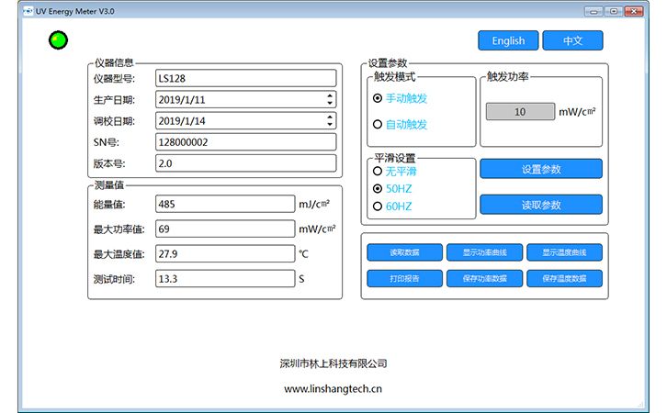Click the 设置参数 set parameters button

pyautogui.click(x=541, y=169)
